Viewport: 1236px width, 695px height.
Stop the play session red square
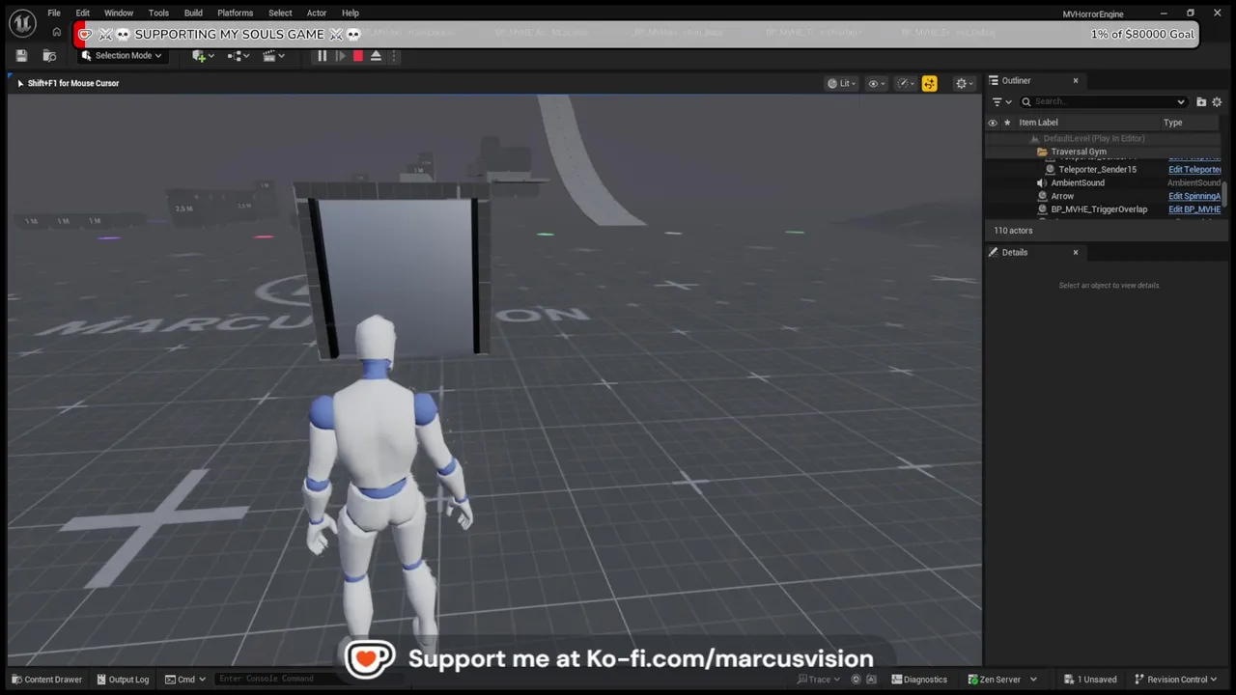point(357,56)
